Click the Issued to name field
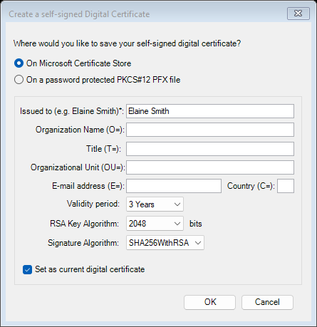Viewport: 317px width, 327px height. (x=210, y=111)
